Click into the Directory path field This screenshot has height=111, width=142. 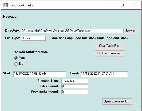tap(72, 31)
